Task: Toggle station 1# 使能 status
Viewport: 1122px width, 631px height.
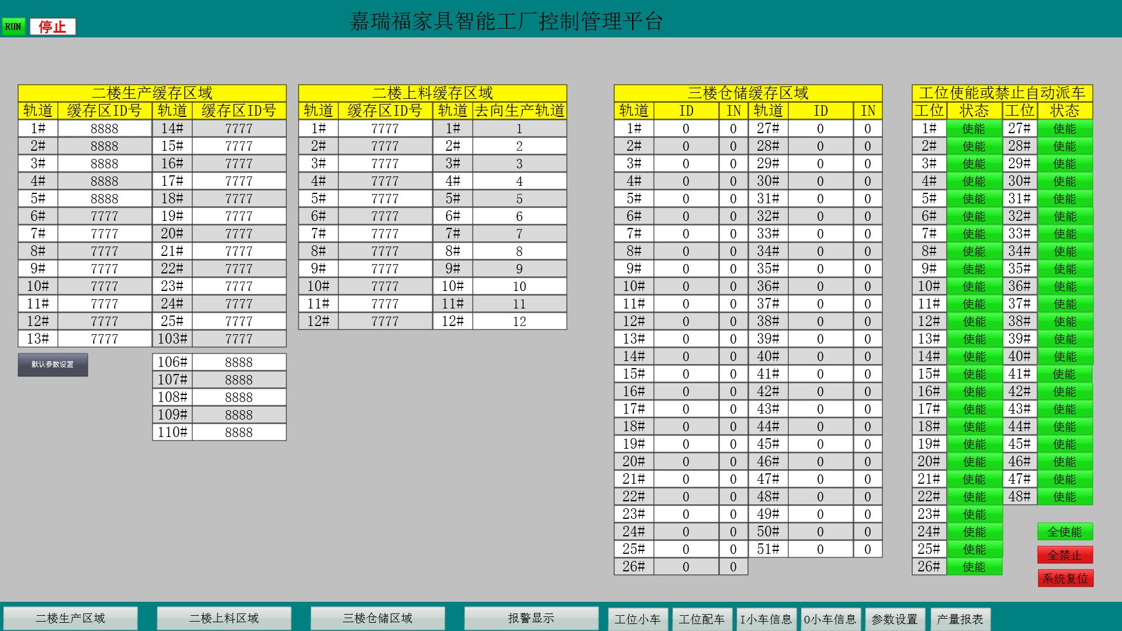Action: (974, 129)
